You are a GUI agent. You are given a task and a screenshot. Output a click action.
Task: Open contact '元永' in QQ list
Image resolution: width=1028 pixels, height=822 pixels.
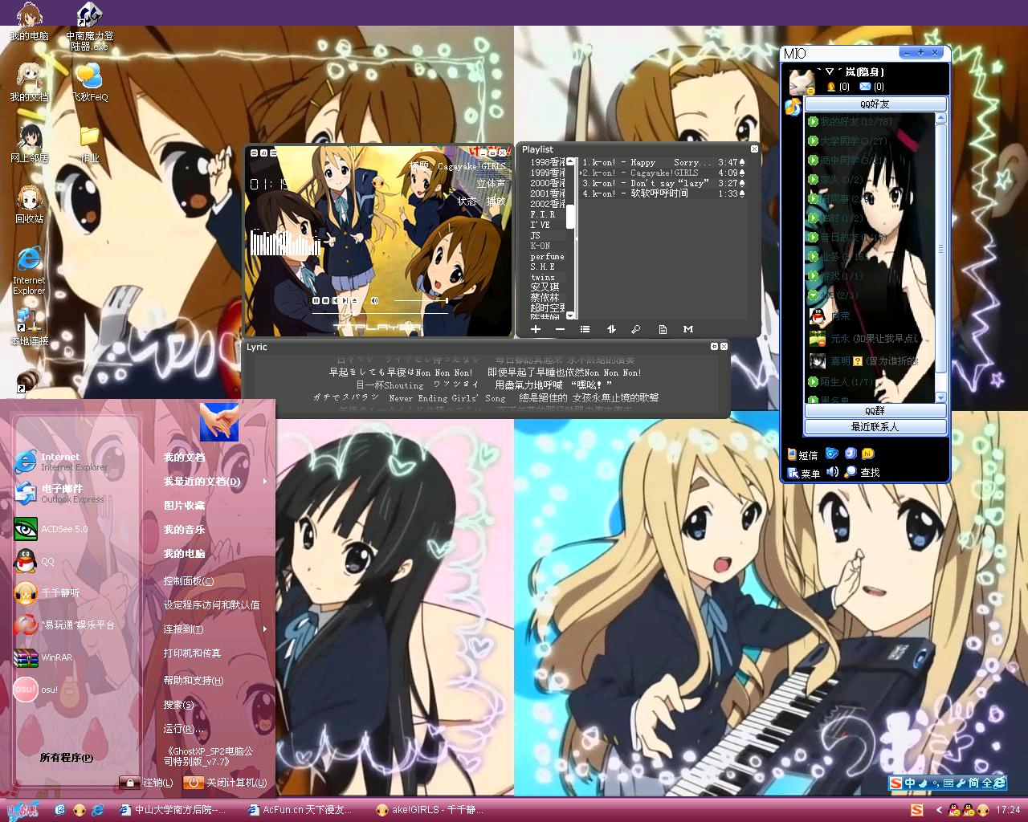864,339
